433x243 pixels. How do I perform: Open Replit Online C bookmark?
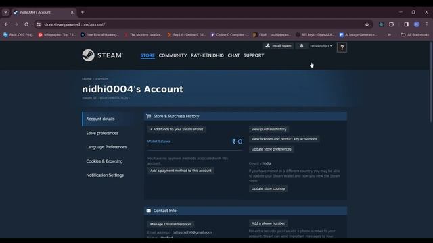coord(187,34)
